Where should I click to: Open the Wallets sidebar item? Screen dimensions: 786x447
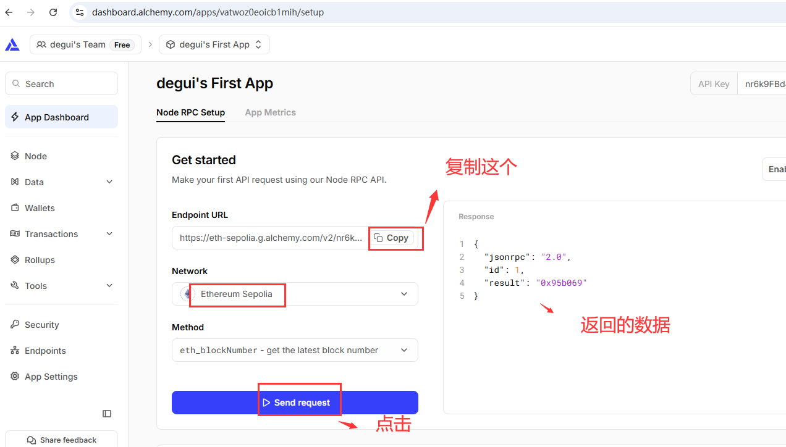coord(61,208)
